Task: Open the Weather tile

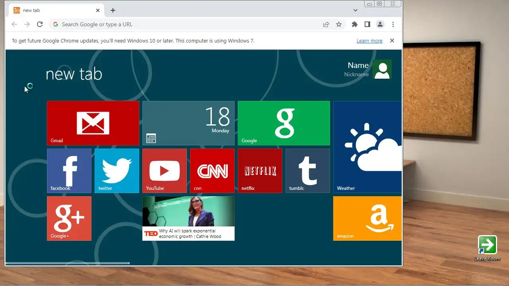Action: pyautogui.click(x=367, y=147)
